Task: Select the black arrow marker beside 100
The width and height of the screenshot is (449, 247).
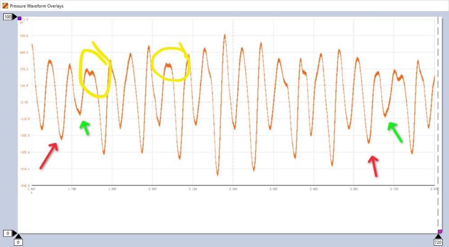Action: coord(15,17)
